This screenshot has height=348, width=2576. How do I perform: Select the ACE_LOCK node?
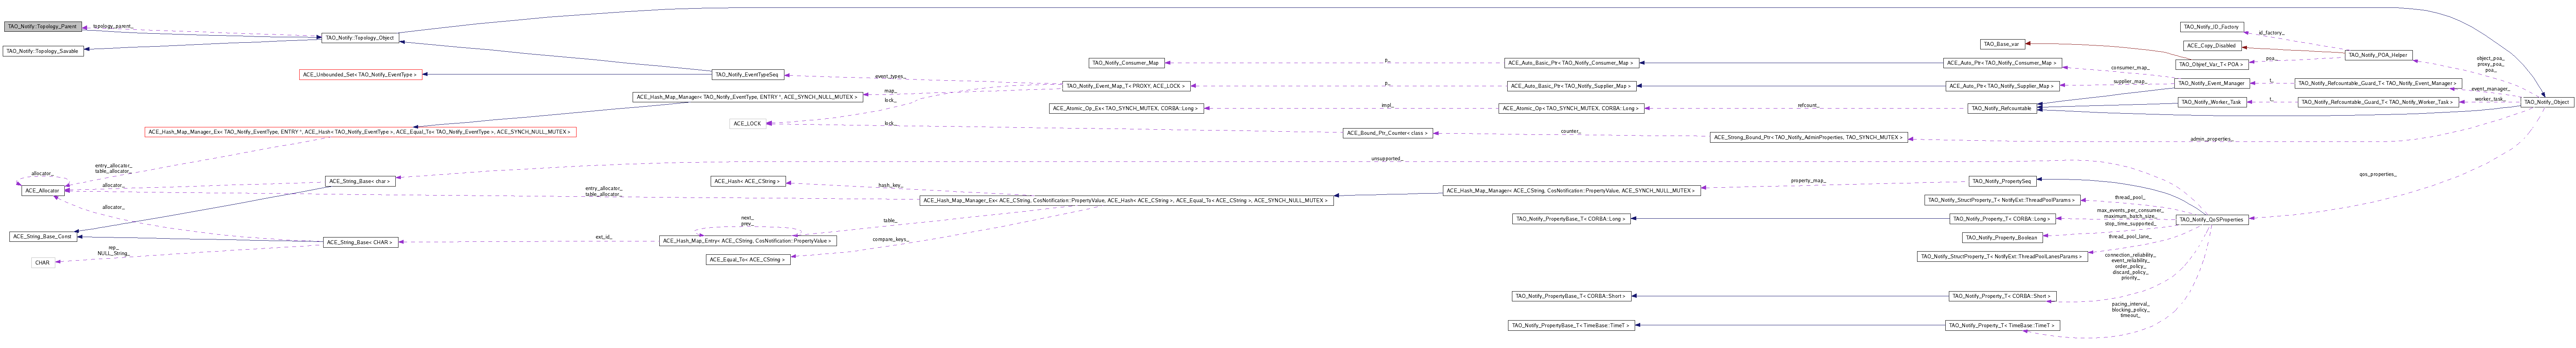[748, 124]
